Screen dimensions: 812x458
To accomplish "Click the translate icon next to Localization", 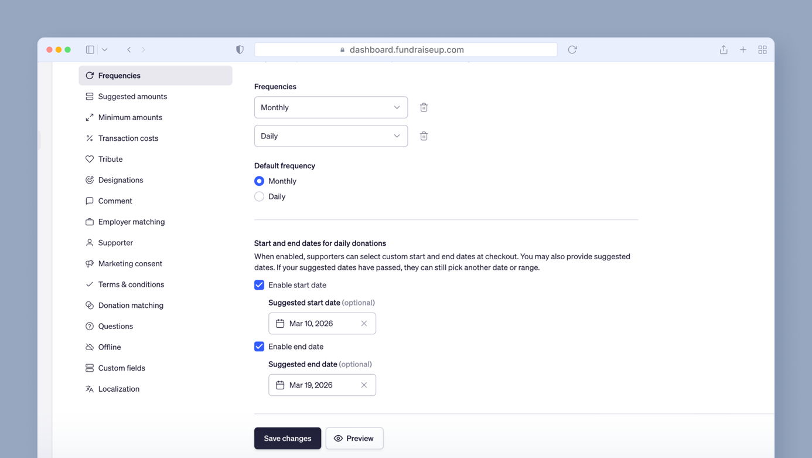I will (89, 389).
